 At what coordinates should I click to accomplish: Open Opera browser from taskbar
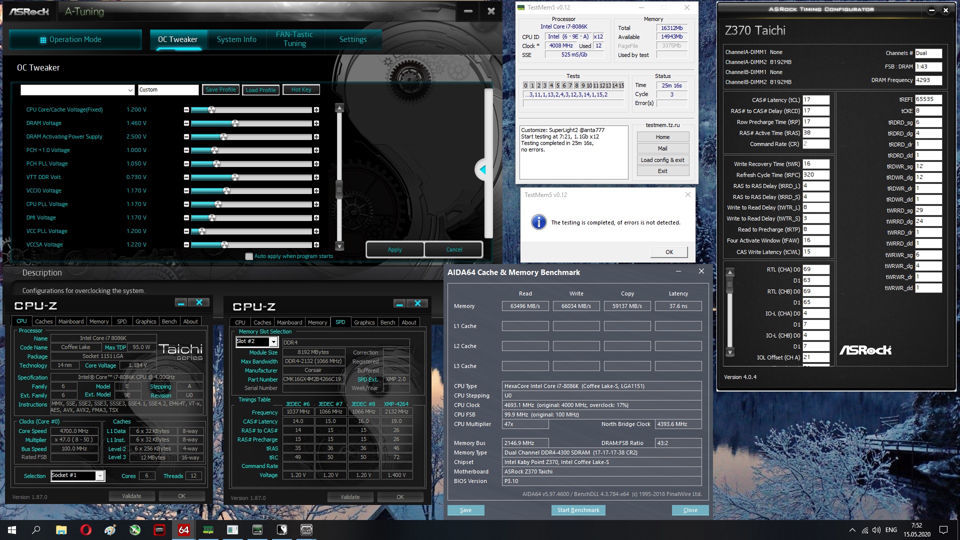click(x=85, y=530)
